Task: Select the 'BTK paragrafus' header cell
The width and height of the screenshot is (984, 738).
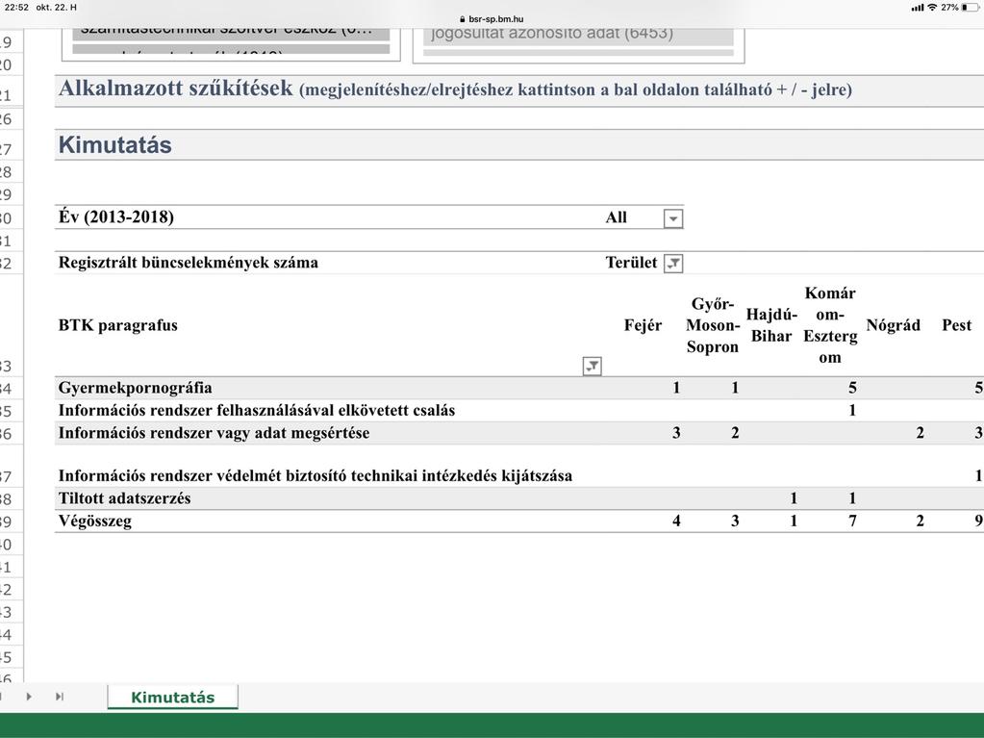Action: click(x=118, y=325)
